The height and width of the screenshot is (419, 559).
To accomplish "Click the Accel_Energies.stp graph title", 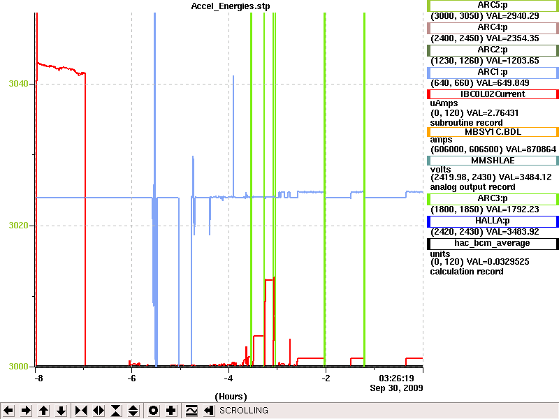I will [x=231, y=6].
